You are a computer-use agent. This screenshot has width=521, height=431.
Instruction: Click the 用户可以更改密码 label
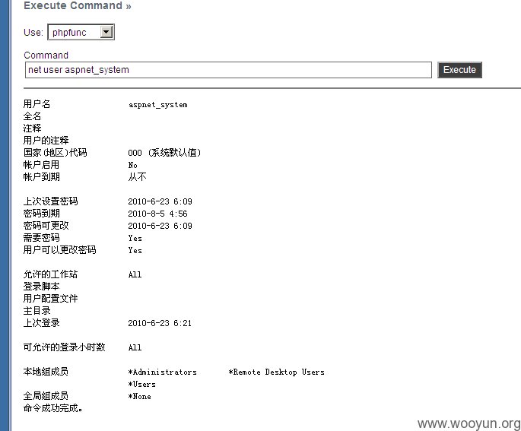click(59, 250)
